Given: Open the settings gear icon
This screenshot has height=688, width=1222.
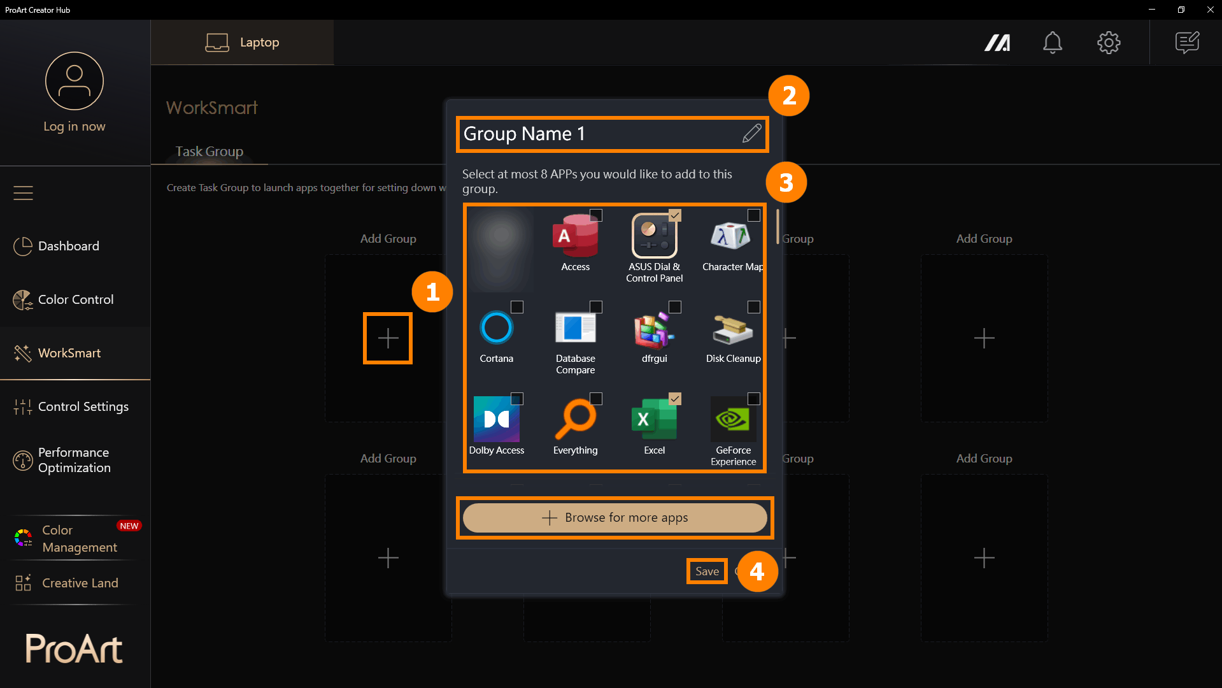Looking at the screenshot, I should [x=1109, y=43].
